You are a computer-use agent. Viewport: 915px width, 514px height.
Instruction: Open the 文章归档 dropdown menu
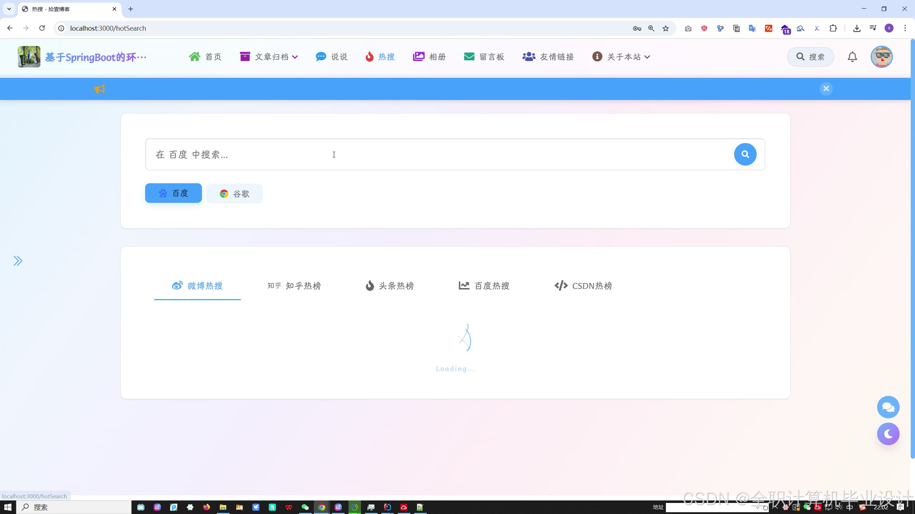click(x=269, y=57)
